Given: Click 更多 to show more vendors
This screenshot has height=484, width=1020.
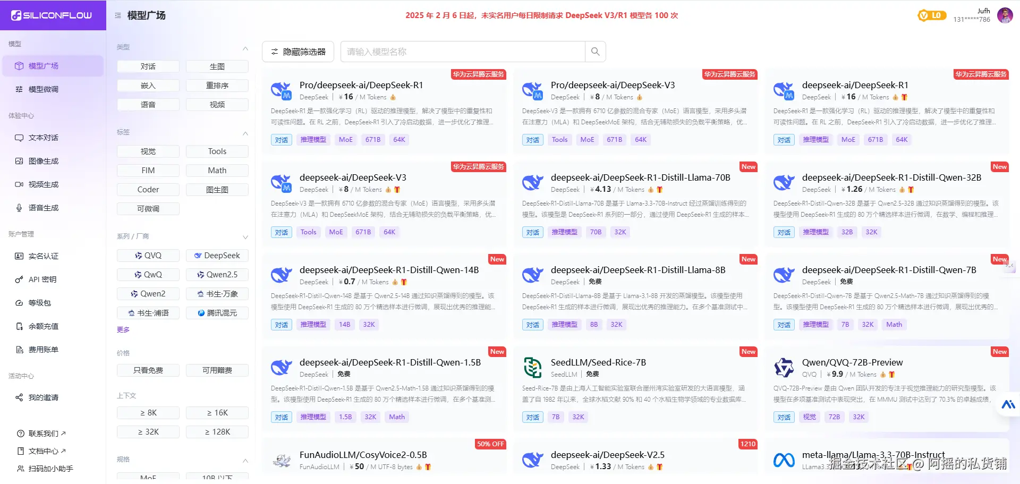Looking at the screenshot, I should pos(123,329).
